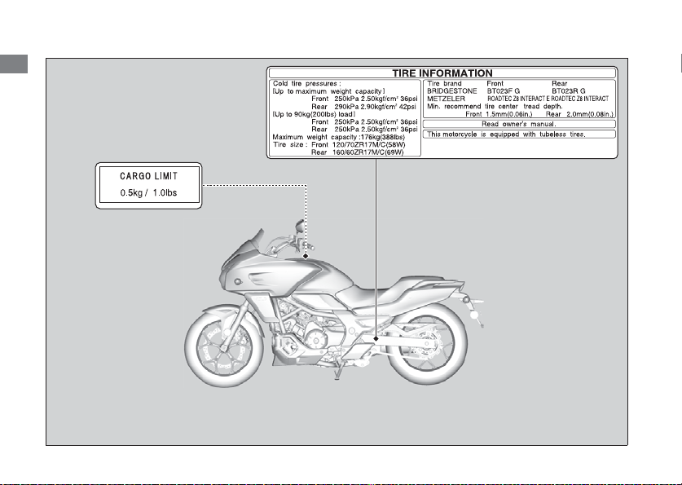Click the gray page tab at top-left edge

(14, 64)
